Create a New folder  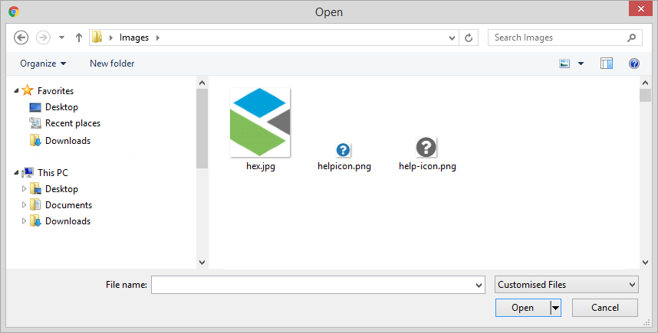click(112, 64)
